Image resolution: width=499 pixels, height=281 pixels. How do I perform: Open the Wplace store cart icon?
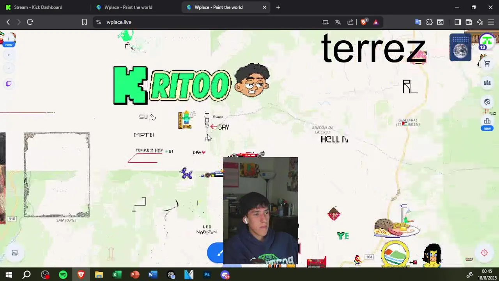[487, 64]
